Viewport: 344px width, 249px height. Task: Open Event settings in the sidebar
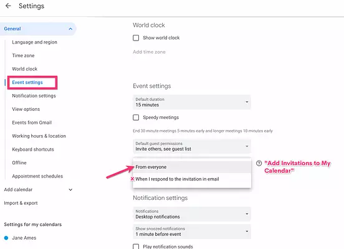27,82
